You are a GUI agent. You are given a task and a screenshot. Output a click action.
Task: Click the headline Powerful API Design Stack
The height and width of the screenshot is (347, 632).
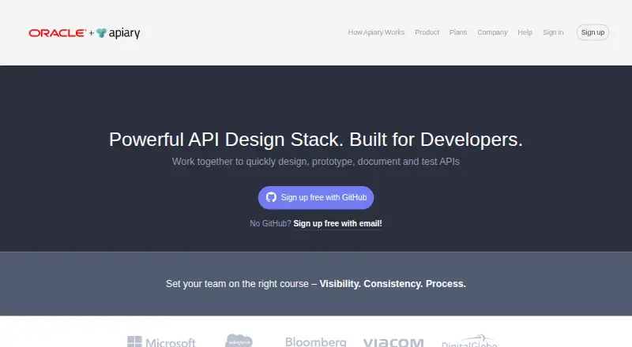tap(315, 140)
